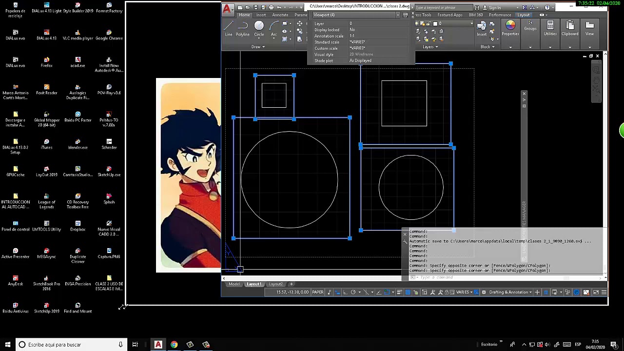Click the Insert block icon
This screenshot has height=351, width=624.
coord(482,28)
